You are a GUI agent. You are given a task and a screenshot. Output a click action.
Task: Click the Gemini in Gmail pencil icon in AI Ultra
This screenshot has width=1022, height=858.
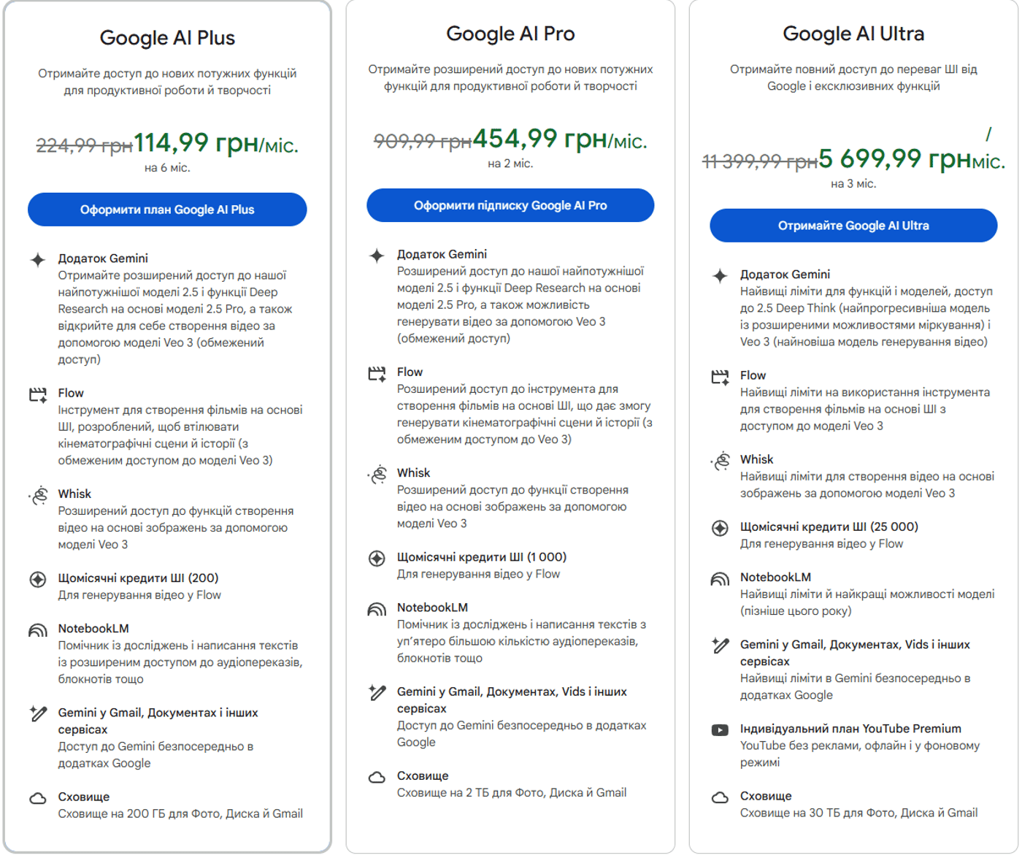click(x=721, y=646)
